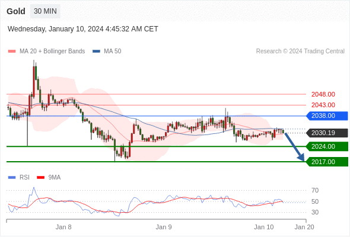Viewport: 350px width, 237px height.
Task: Click the MA 20 + Bollinger Bands red swatch
Action: [12, 52]
